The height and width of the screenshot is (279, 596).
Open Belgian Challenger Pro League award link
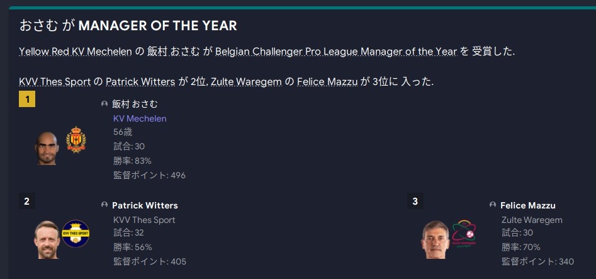pos(336,52)
